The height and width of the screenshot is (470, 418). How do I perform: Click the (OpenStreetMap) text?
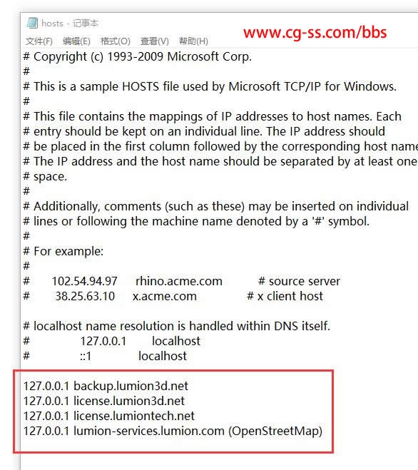275,431
